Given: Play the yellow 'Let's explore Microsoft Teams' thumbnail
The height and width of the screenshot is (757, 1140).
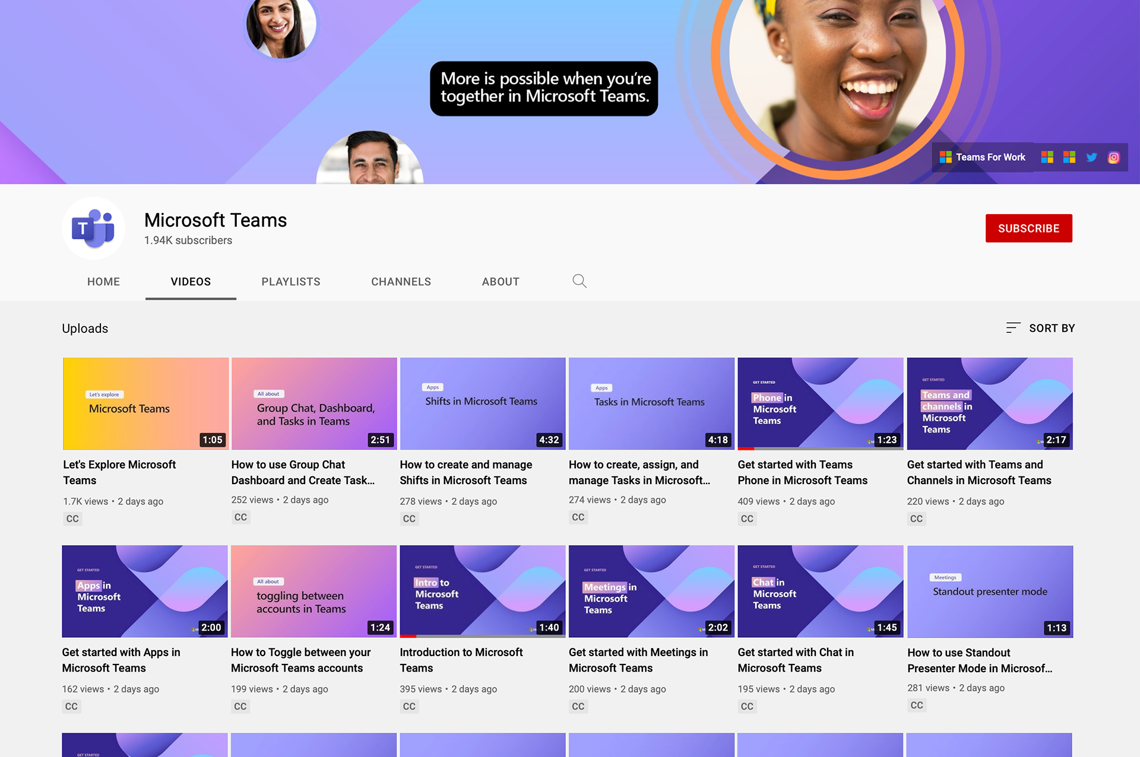Looking at the screenshot, I should click(x=146, y=403).
